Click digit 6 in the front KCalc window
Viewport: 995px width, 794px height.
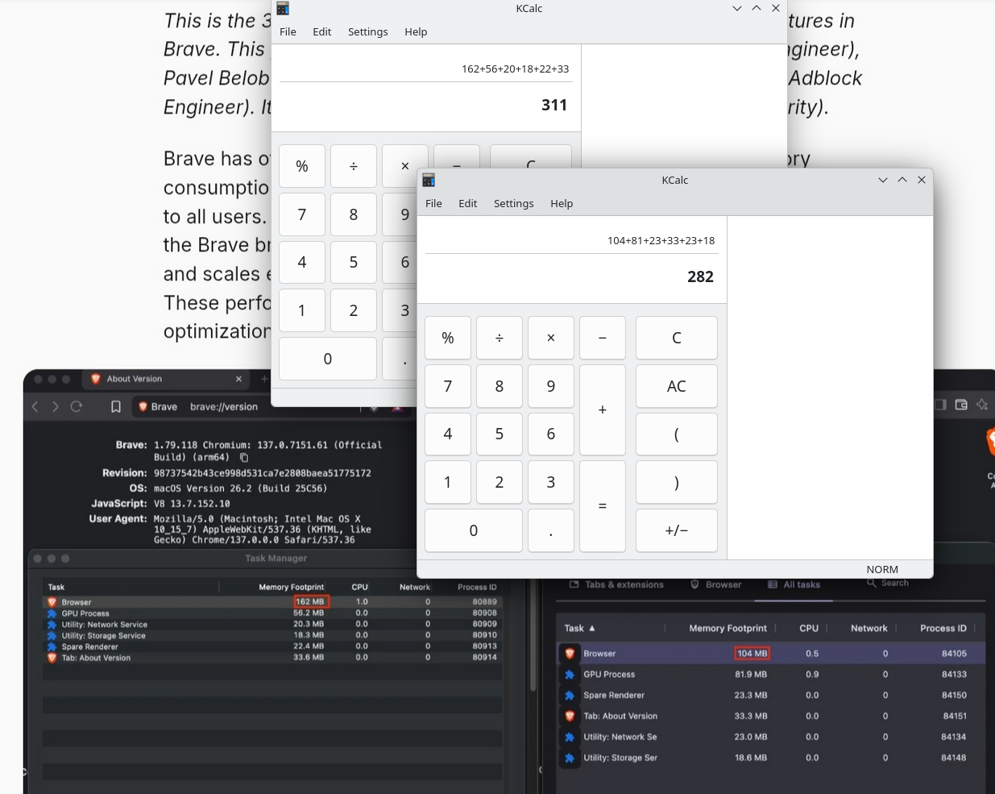(x=551, y=434)
